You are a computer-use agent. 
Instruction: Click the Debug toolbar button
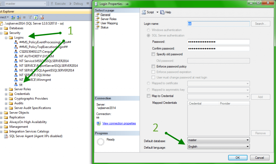click(78, 3)
